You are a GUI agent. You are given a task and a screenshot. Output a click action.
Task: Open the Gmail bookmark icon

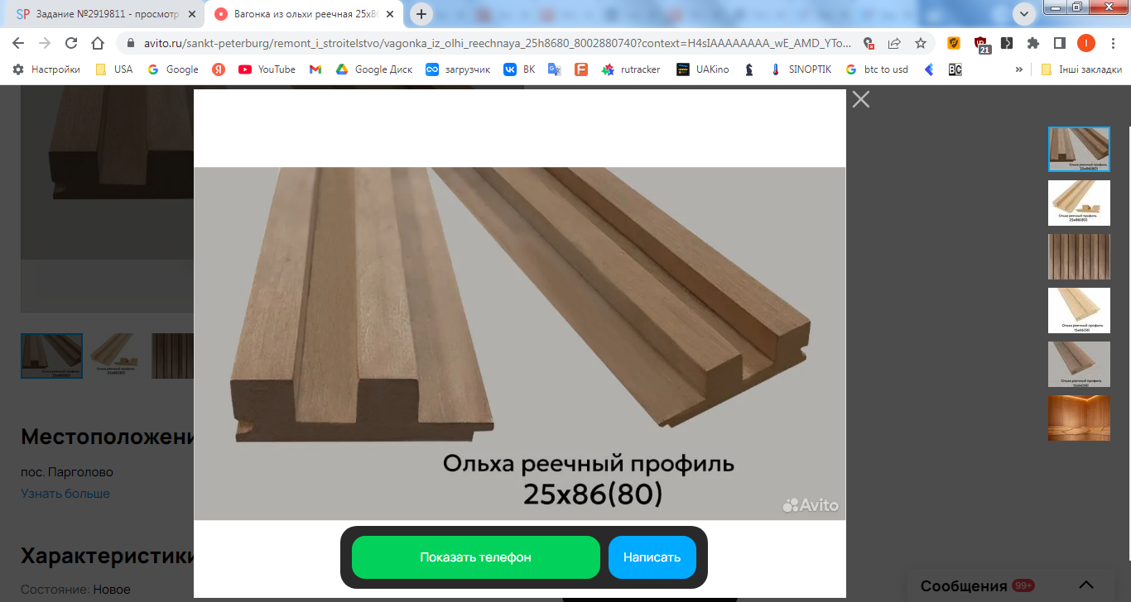(315, 69)
